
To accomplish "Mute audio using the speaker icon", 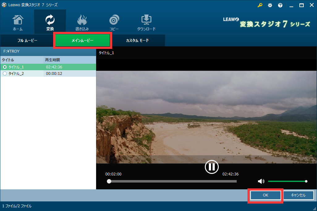I will click(x=261, y=181).
